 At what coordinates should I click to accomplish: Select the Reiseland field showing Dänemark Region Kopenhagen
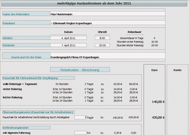click(x=107, y=23)
